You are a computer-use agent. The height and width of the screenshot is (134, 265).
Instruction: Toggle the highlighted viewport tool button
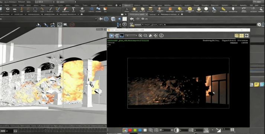(x=60, y=25)
